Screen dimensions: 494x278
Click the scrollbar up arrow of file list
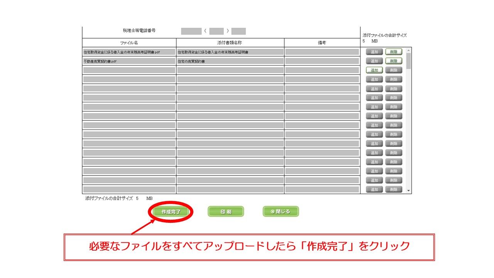pyautogui.click(x=409, y=50)
